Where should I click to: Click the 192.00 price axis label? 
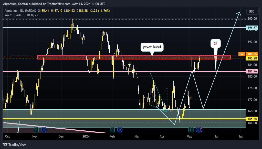(x=252, y=42)
